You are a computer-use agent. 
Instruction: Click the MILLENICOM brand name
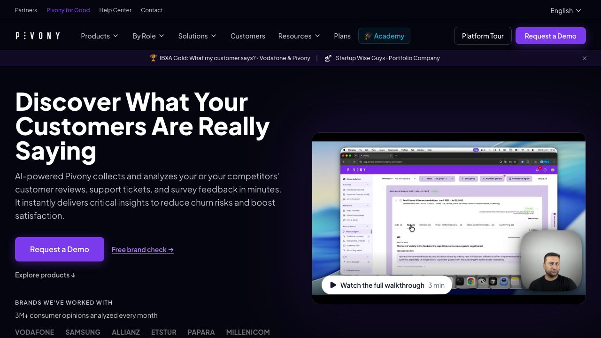248,332
